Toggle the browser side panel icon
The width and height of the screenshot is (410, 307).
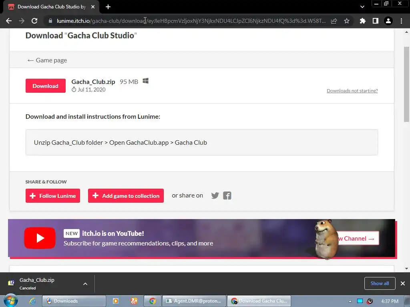point(376,21)
